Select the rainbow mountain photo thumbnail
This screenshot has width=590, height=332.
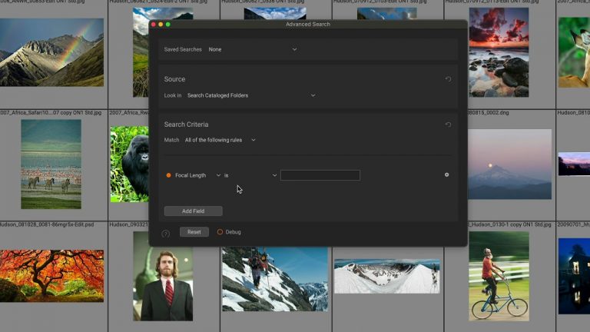(52, 52)
